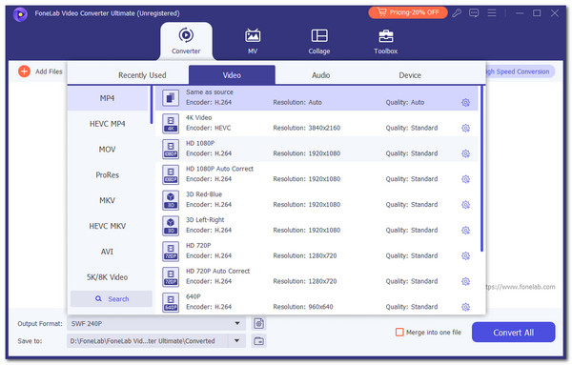Open the hamburger menu icon
This screenshot has height=365, width=572.
[x=492, y=13]
